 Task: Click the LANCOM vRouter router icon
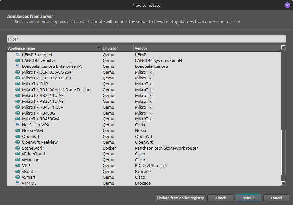tap(18, 60)
